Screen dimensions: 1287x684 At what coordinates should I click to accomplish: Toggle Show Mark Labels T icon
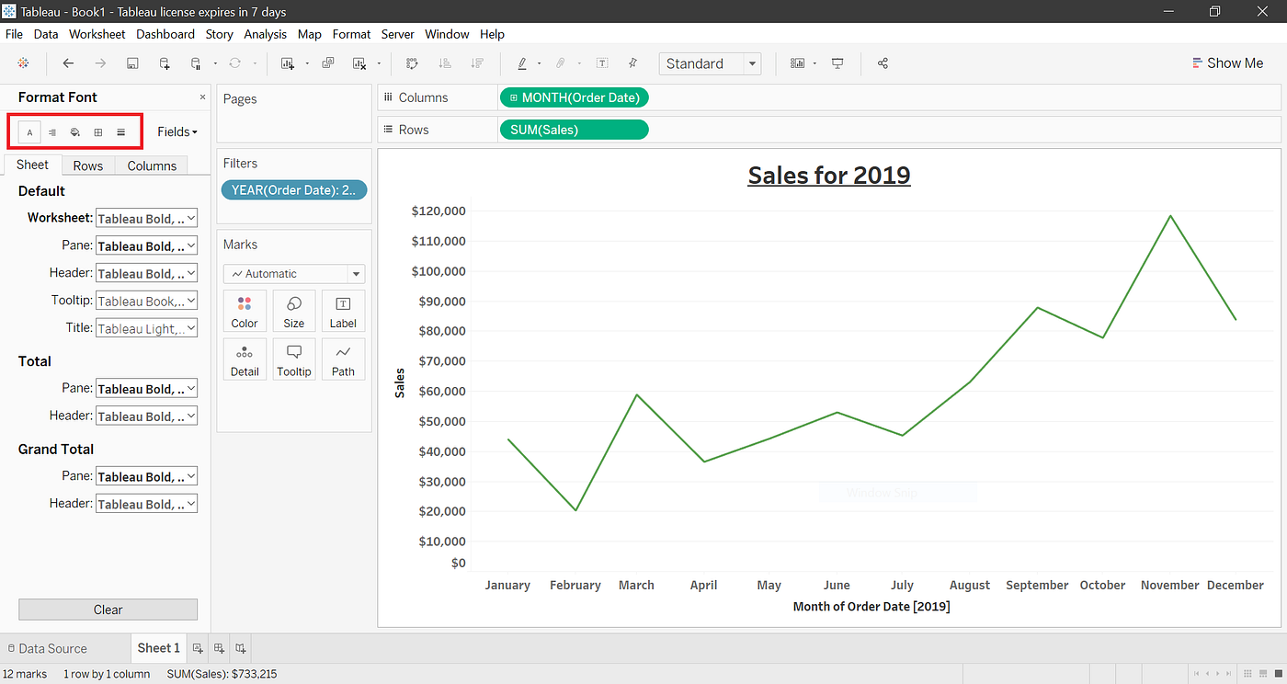(x=602, y=63)
